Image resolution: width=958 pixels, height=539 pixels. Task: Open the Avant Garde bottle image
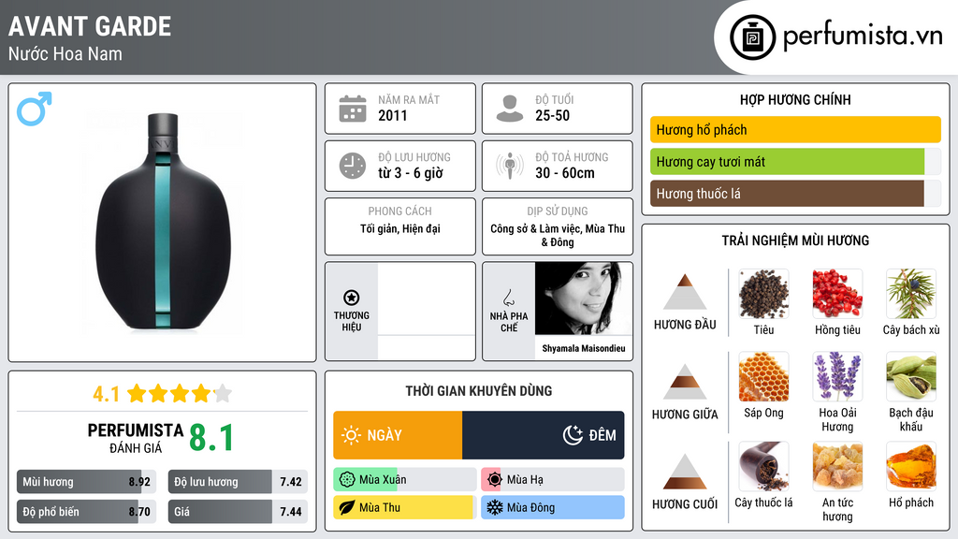163,223
